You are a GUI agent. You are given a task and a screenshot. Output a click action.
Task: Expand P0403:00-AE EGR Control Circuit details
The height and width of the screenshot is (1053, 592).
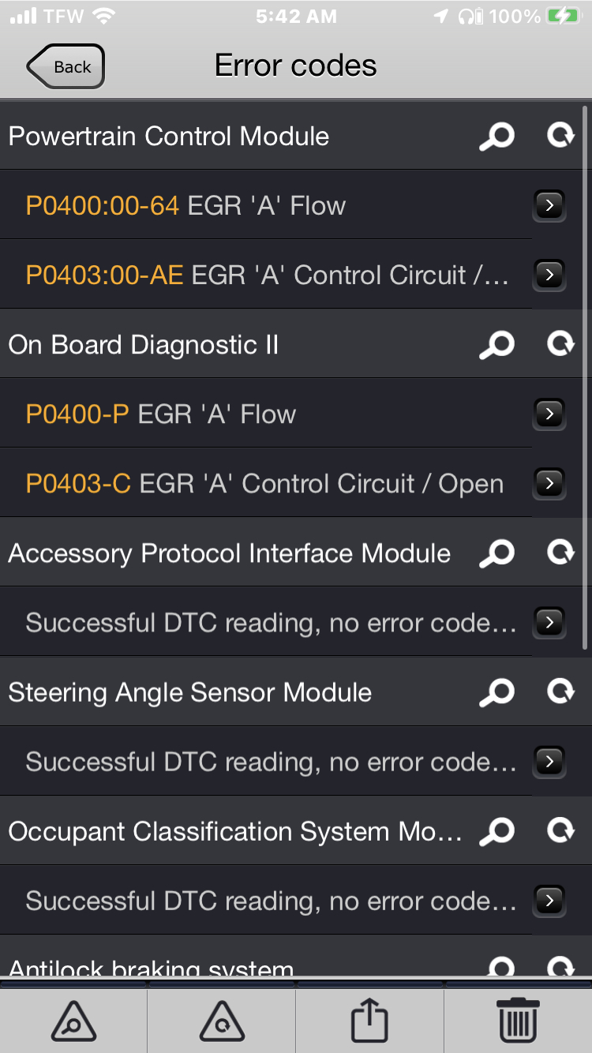coord(549,275)
